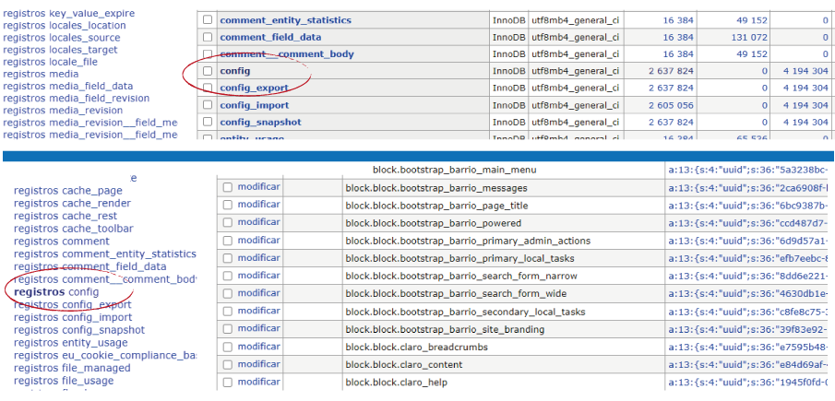Tick the checkbox for the bootstrap_barrio_site_branding row
The image size is (835, 401).
click(227, 329)
